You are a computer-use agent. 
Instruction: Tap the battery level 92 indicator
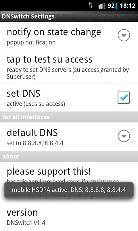pos(113,6)
